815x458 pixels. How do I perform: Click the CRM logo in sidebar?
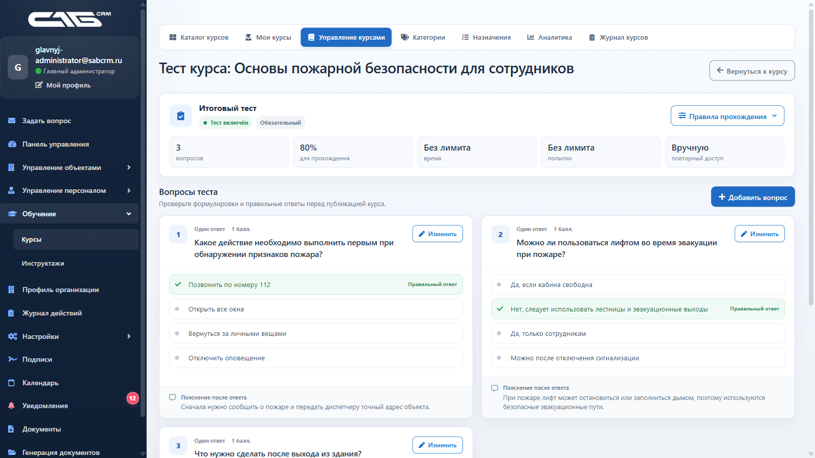tap(69, 19)
